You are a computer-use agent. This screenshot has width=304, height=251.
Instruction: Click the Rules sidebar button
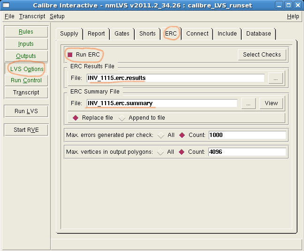[26, 31]
